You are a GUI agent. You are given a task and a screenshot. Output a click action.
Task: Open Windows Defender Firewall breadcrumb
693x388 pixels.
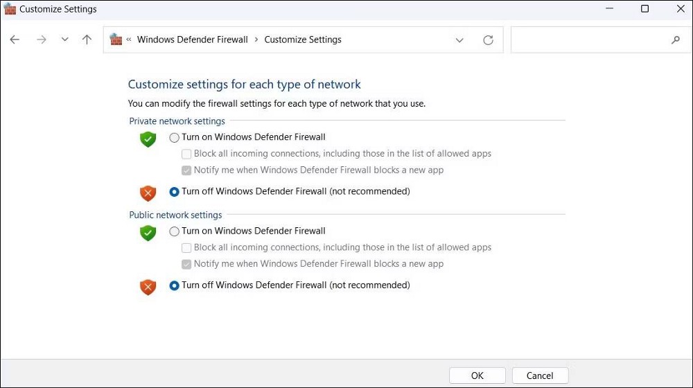pos(192,39)
